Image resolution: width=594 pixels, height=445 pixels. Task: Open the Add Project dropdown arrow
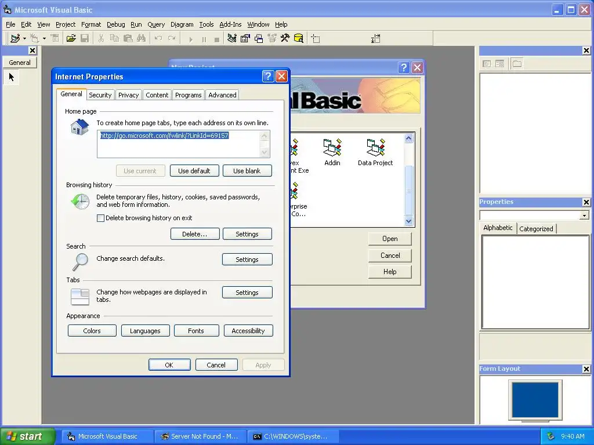point(24,38)
